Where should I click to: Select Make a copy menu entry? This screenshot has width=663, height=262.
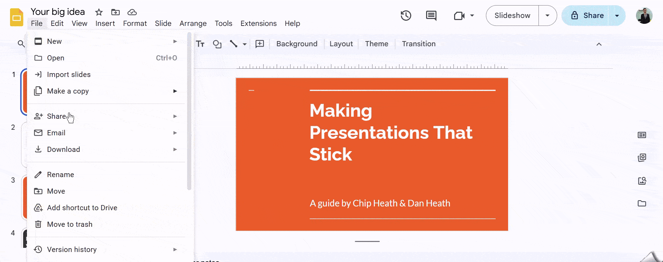coord(68,91)
